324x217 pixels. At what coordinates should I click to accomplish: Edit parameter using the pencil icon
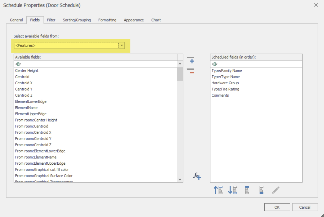276,190
